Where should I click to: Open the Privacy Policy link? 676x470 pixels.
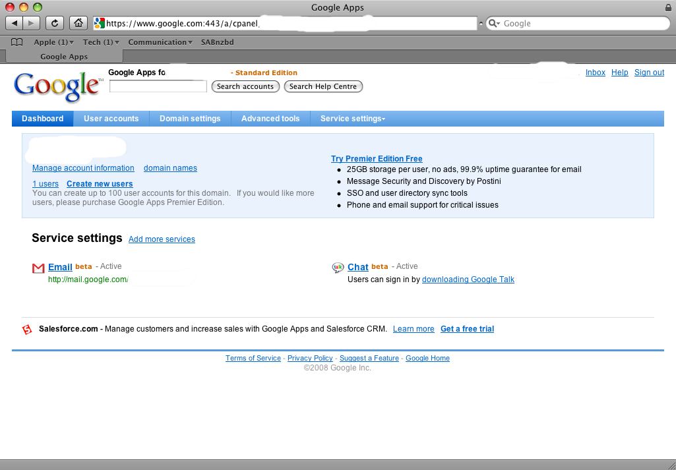coord(310,358)
